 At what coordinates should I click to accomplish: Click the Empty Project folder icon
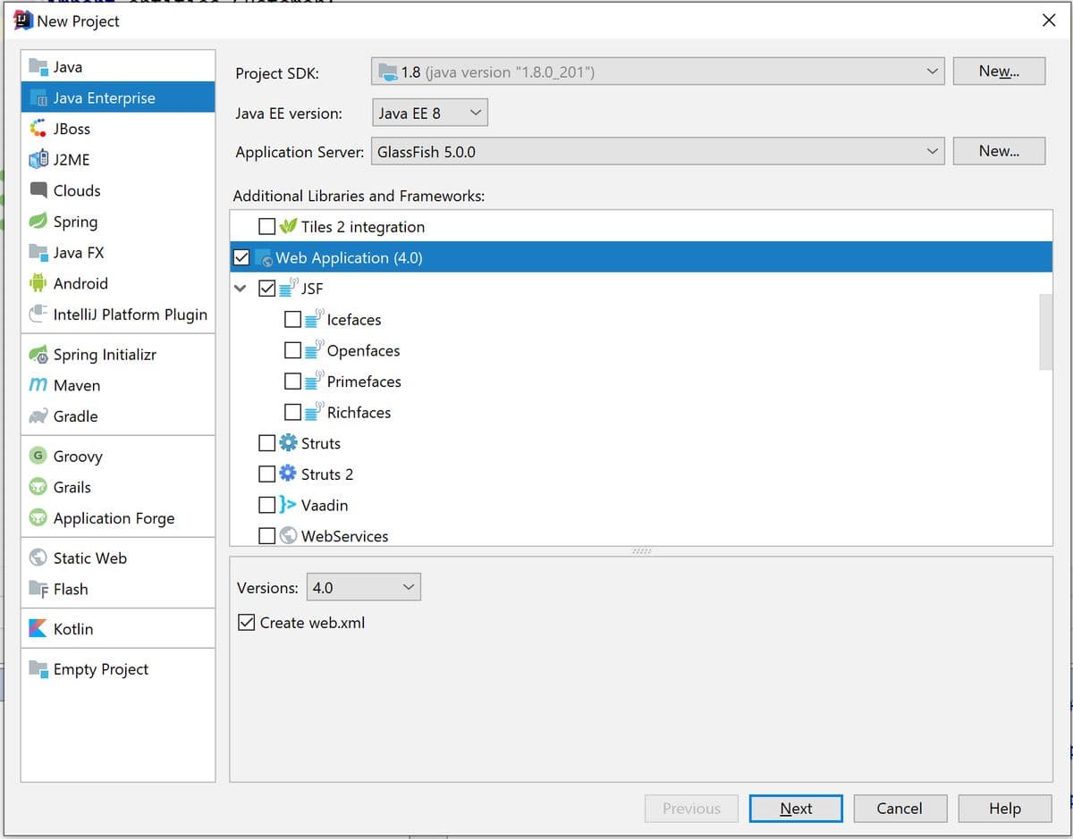click(38, 669)
